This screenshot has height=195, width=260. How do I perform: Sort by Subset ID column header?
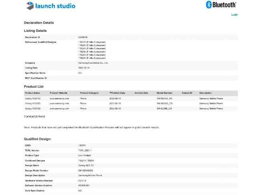187,93
